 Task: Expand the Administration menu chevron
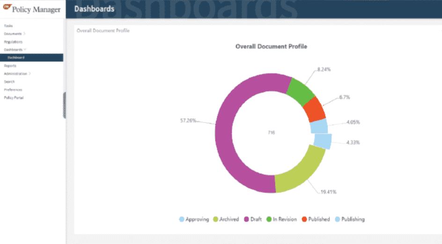tap(30, 74)
